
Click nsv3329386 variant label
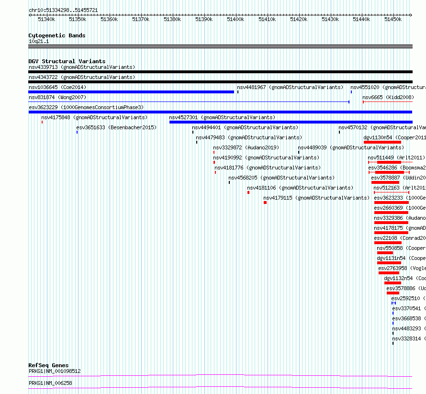click(x=400, y=218)
